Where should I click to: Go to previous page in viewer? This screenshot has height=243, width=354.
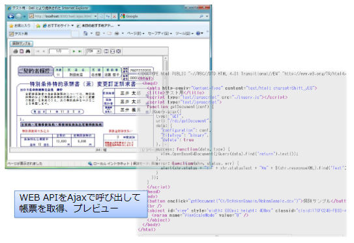44,51
